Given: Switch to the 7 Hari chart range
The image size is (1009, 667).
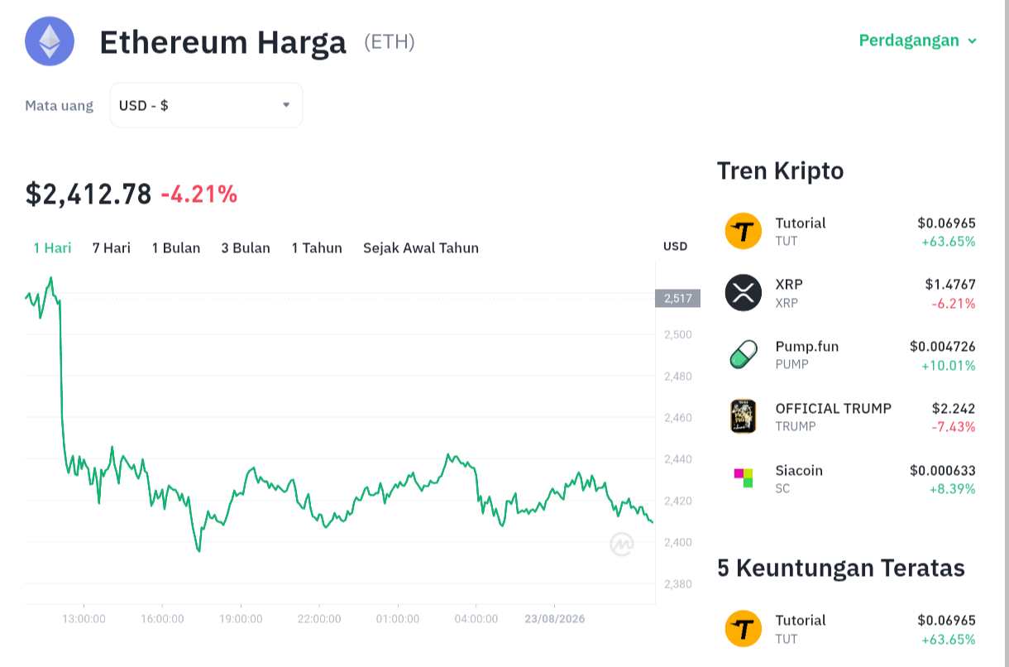Looking at the screenshot, I should pos(111,247).
